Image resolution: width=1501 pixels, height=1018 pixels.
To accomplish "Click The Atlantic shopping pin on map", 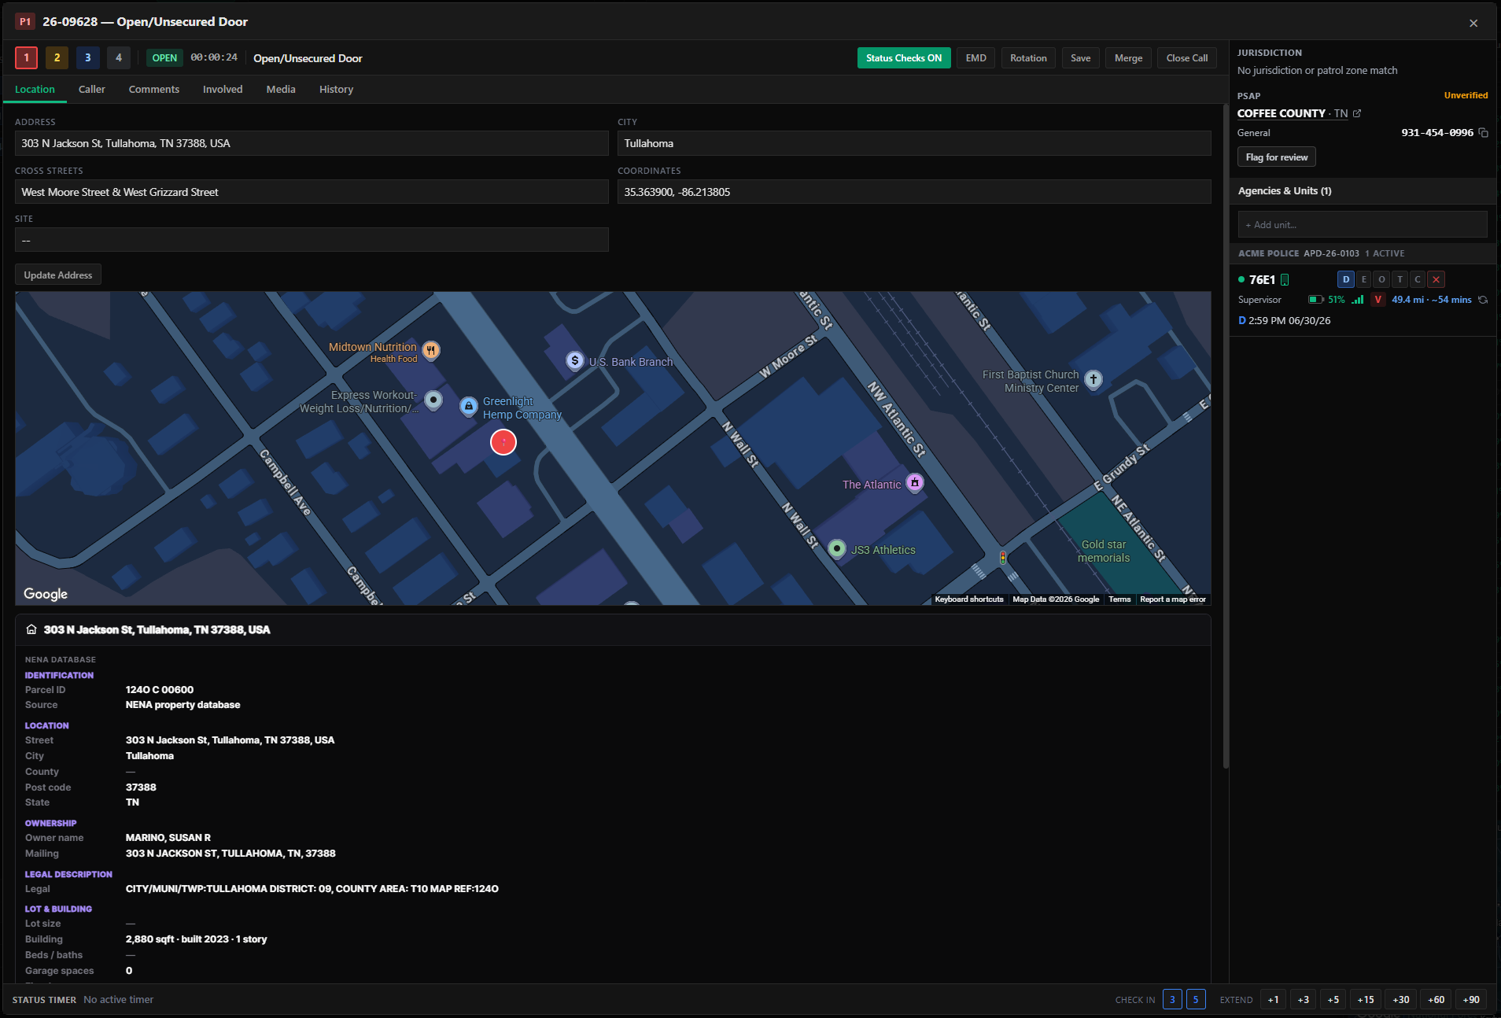I will point(915,482).
